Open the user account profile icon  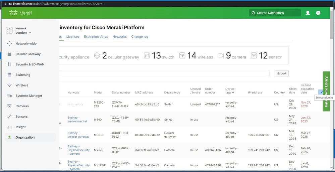tap(308, 13)
